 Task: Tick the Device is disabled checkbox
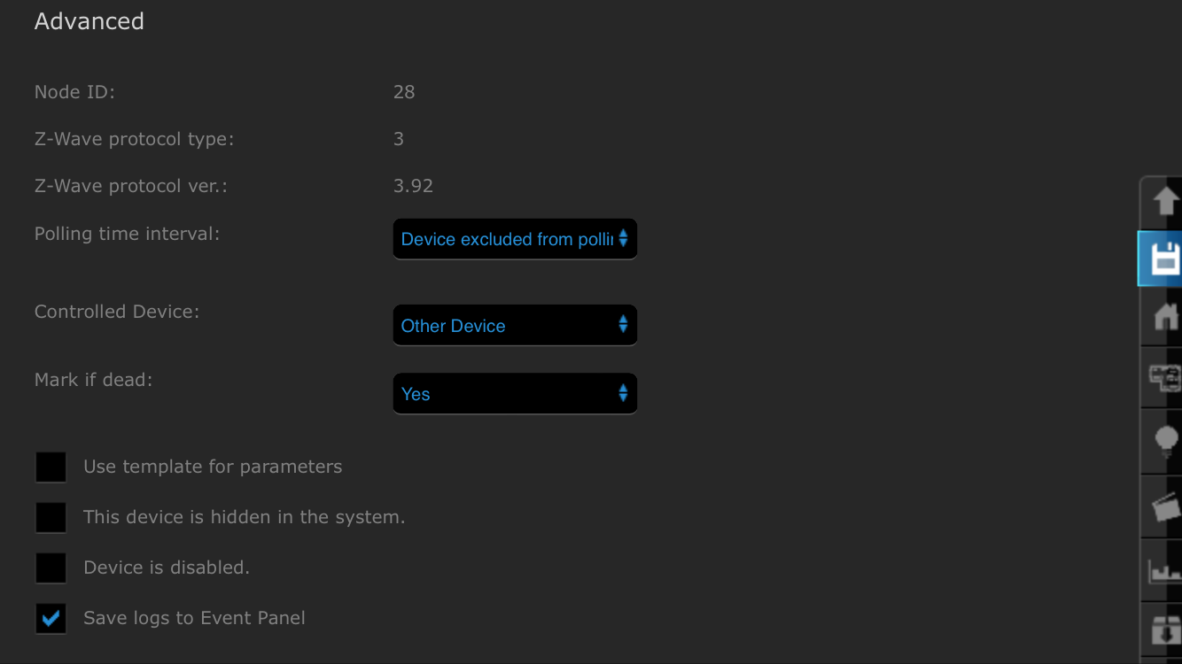pos(51,567)
